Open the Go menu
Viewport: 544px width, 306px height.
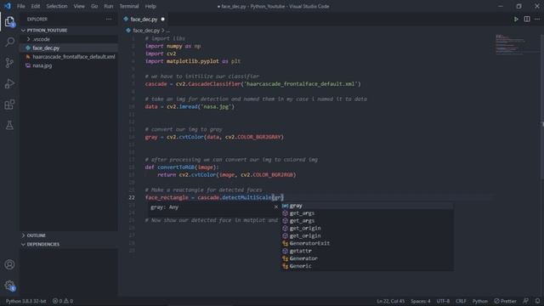click(x=94, y=6)
